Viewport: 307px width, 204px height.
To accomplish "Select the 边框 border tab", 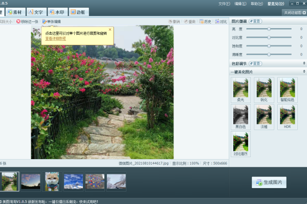I will [x=79, y=12].
